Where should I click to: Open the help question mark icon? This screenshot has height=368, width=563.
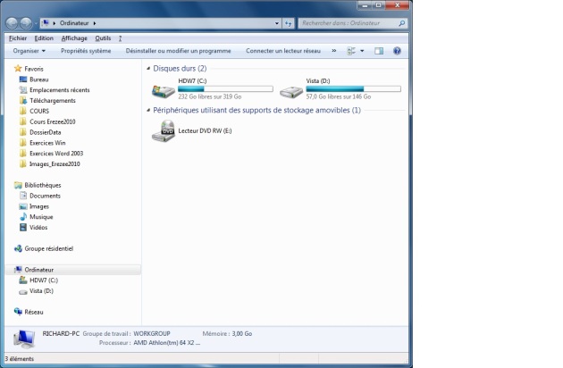point(397,51)
